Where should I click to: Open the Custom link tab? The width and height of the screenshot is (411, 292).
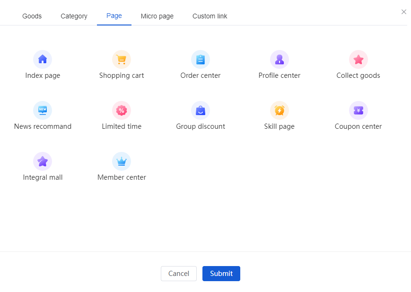point(210,16)
